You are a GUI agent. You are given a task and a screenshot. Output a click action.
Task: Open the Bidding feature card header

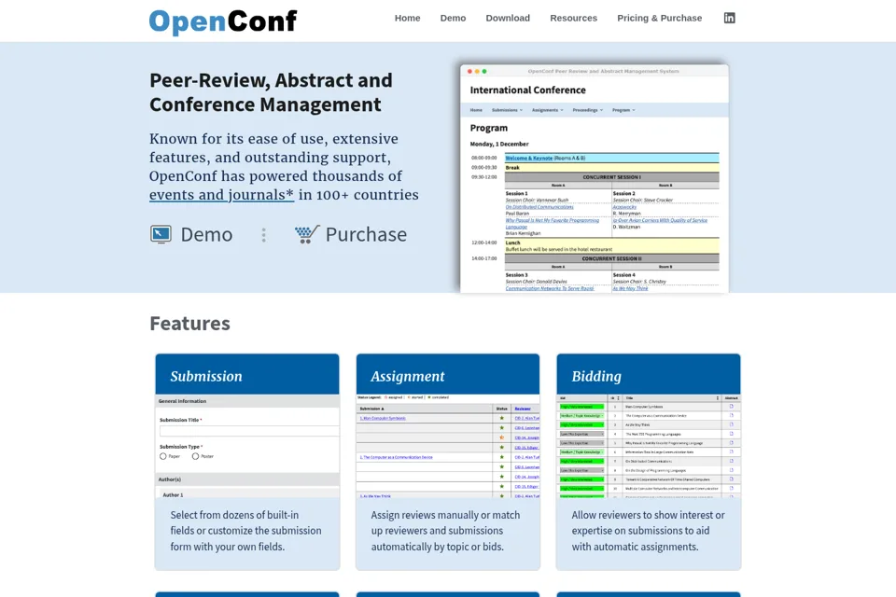coord(649,374)
